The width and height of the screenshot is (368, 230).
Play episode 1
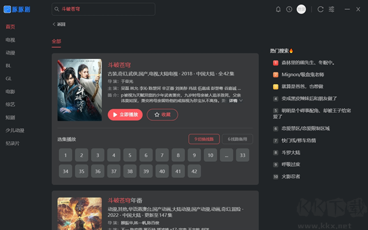pos(66,155)
